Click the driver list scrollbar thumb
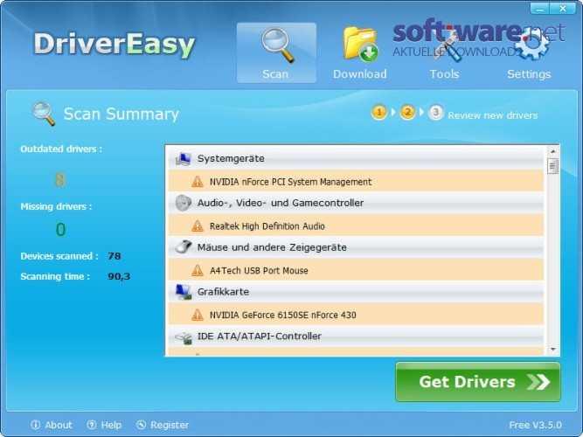 pyautogui.click(x=553, y=166)
